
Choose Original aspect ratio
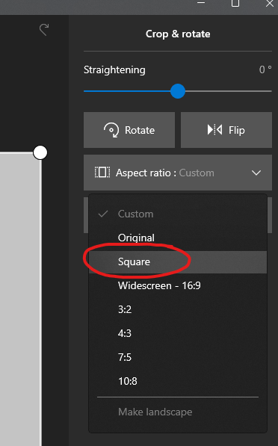[178, 238]
